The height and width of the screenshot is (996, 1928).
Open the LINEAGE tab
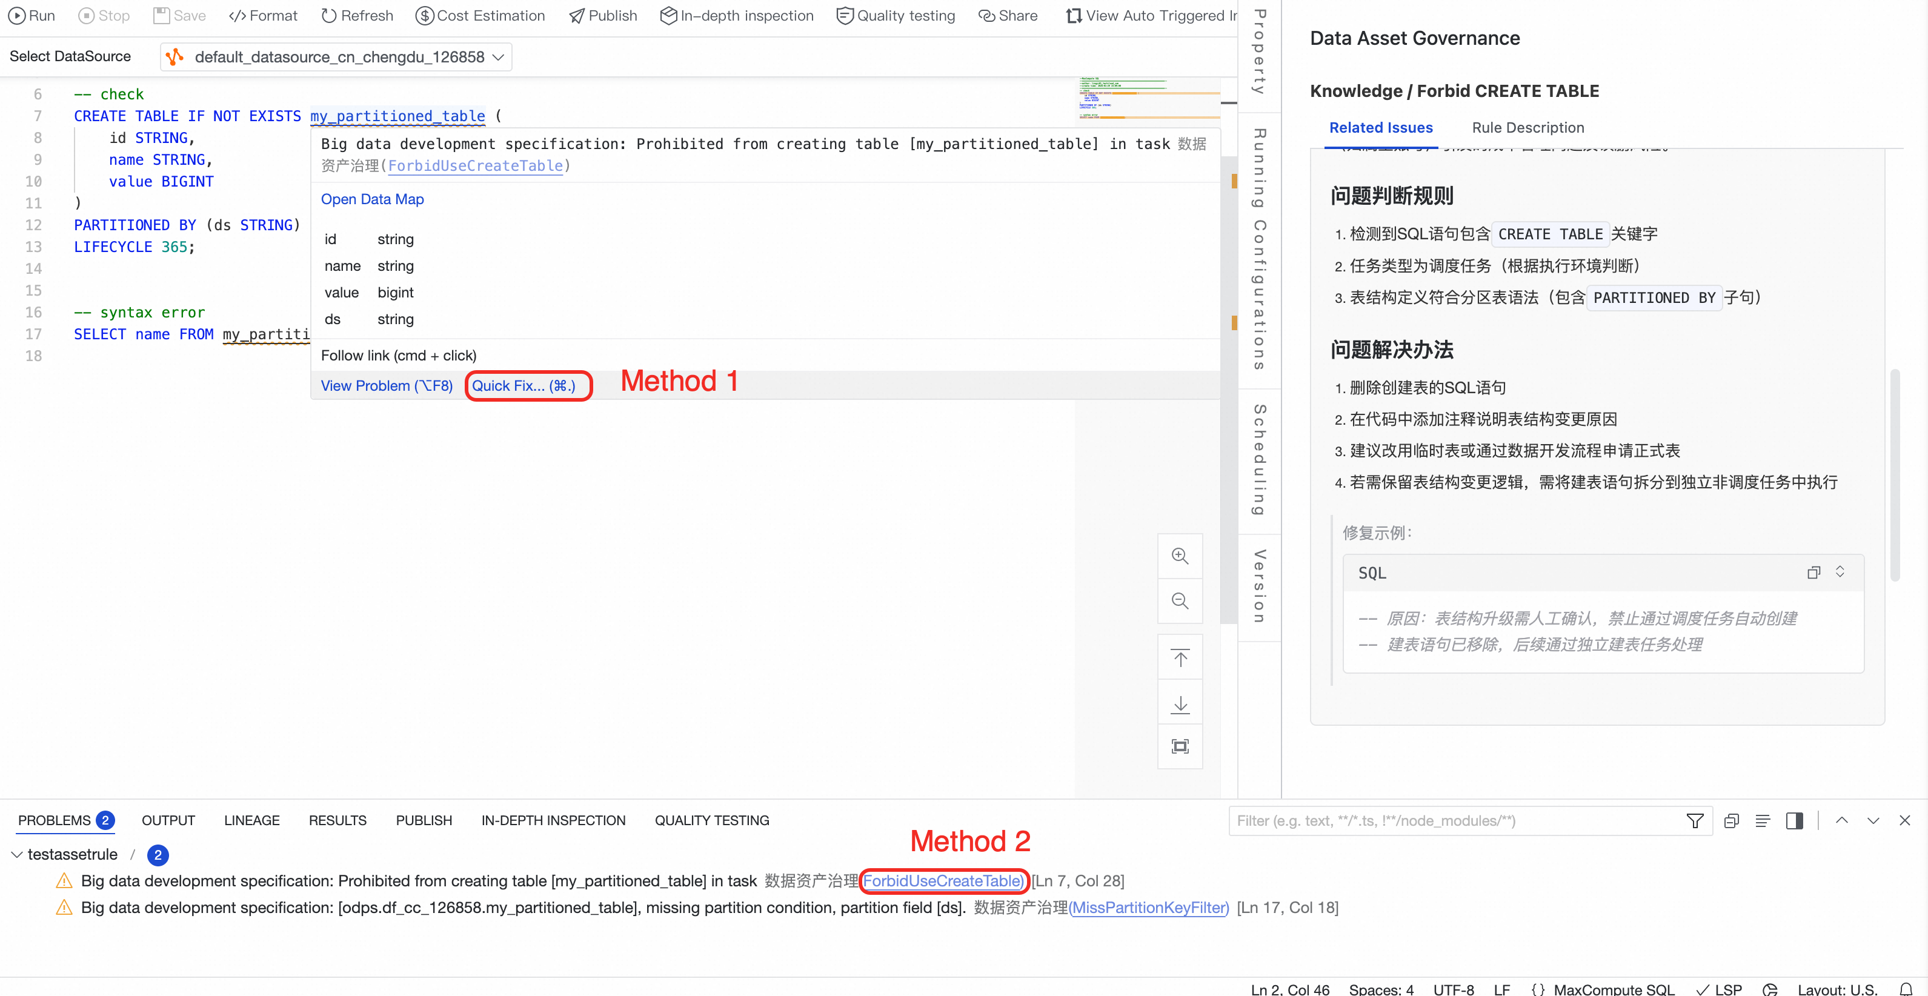click(x=251, y=821)
